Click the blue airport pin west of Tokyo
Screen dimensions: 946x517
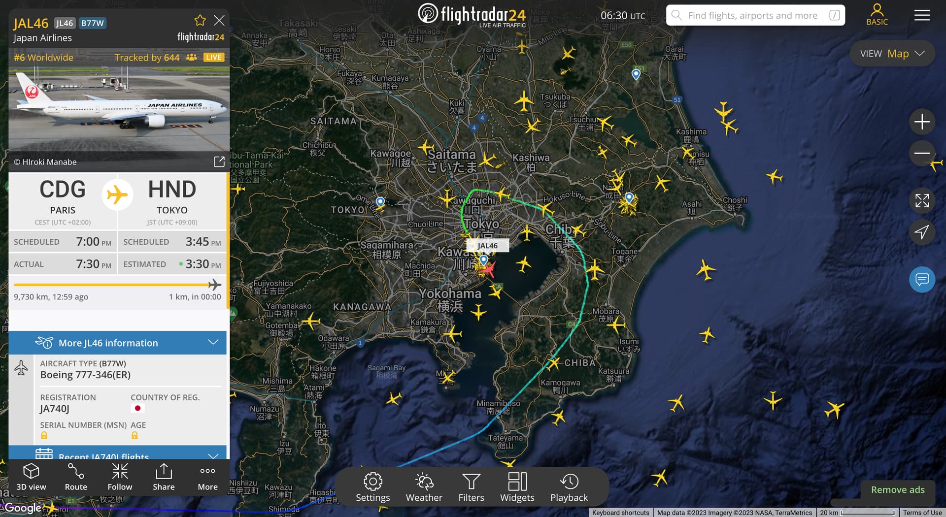tap(380, 201)
